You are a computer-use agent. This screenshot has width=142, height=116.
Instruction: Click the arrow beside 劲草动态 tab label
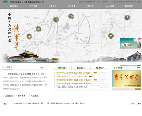pos(67,68)
